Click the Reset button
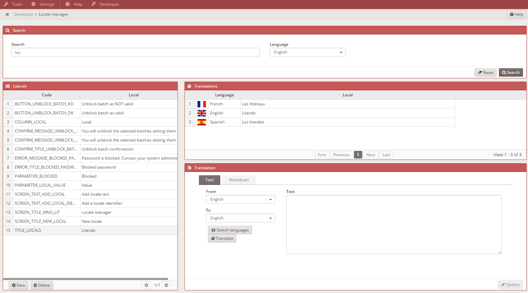 pos(485,73)
